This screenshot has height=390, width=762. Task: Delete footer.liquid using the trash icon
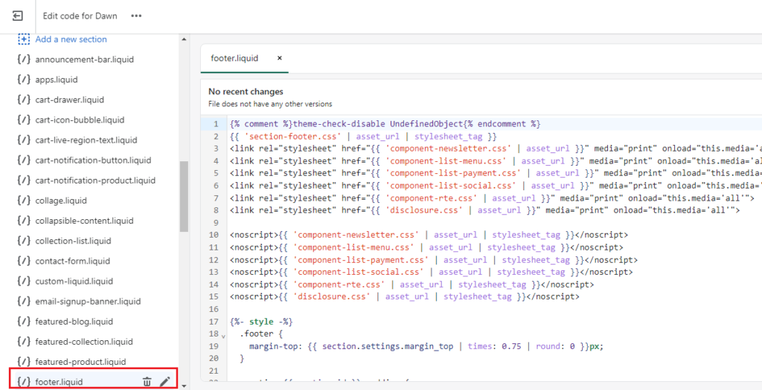(147, 382)
